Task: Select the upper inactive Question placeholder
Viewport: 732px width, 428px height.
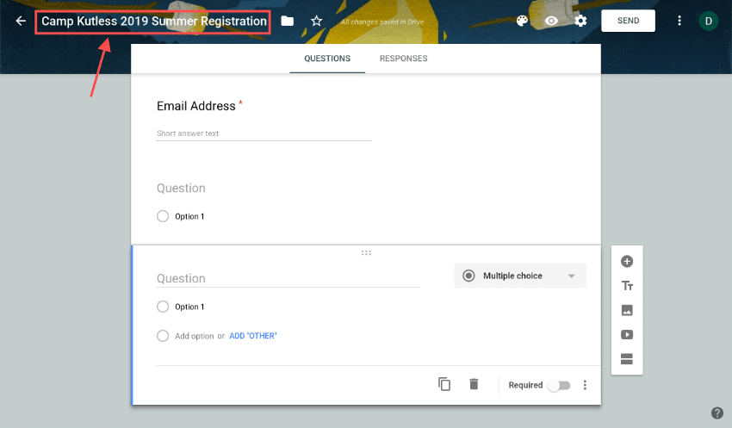Action: 181,188
